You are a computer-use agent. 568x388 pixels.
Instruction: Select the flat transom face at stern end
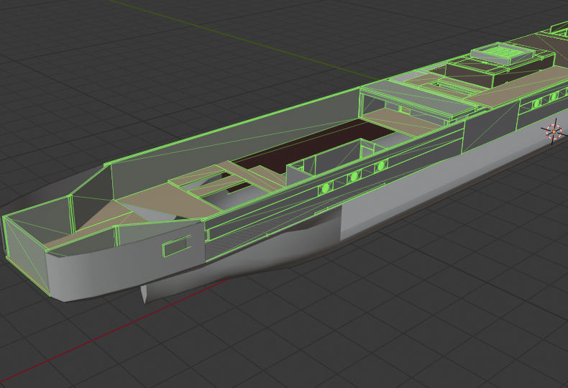25,254
